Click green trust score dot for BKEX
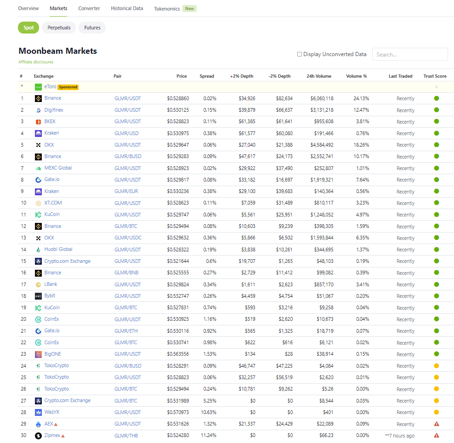 tap(437, 121)
